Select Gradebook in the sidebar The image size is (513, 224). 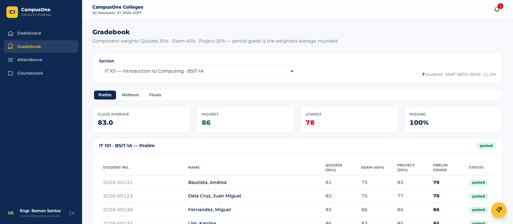point(41,46)
